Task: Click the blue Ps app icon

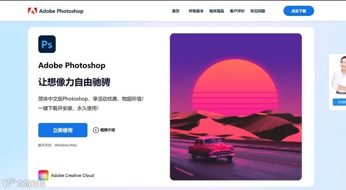Action: [x=47, y=44]
